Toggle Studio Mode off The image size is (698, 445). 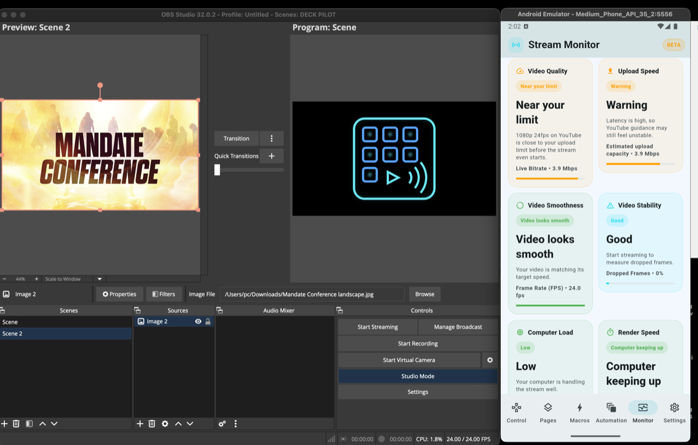tap(418, 376)
